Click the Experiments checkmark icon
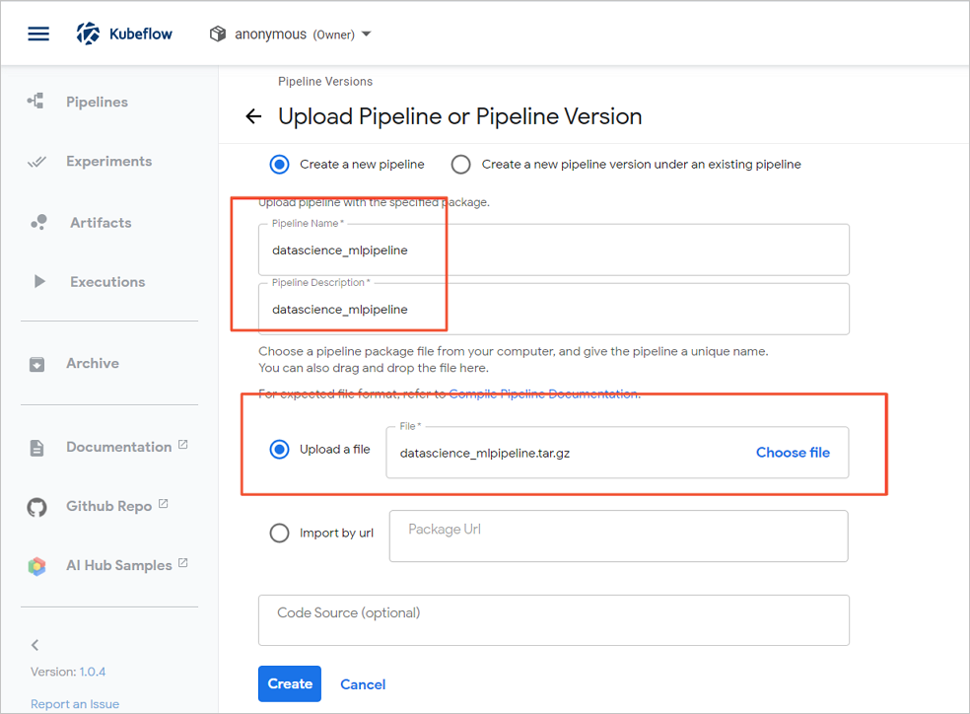970x714 pixels. pyautogui.click(x=36, y=162)
